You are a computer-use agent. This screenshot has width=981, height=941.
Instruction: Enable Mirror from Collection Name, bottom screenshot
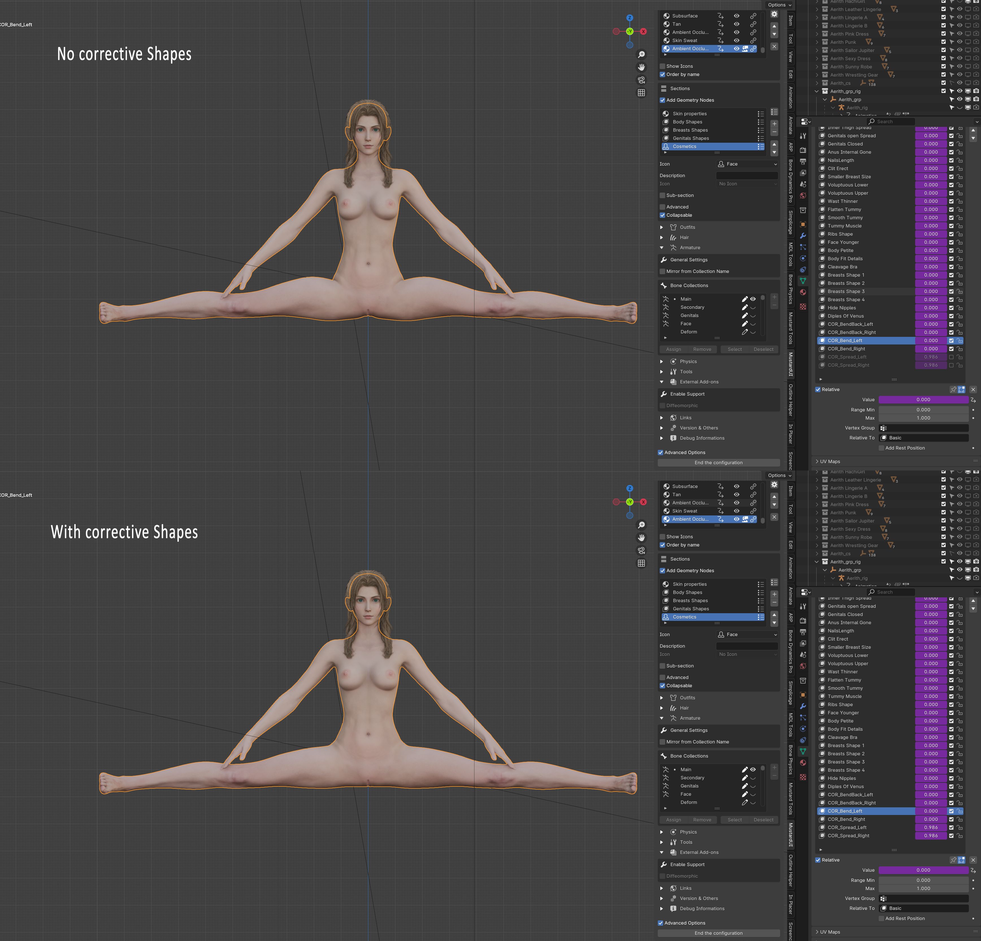[x=662, y=742]
